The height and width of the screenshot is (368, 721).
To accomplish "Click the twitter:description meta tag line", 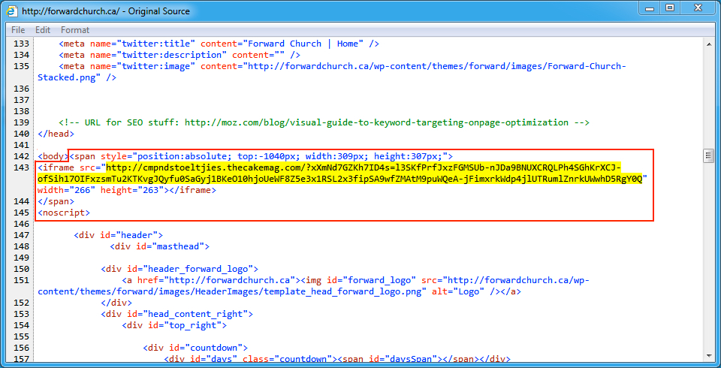I will [179, 55].
